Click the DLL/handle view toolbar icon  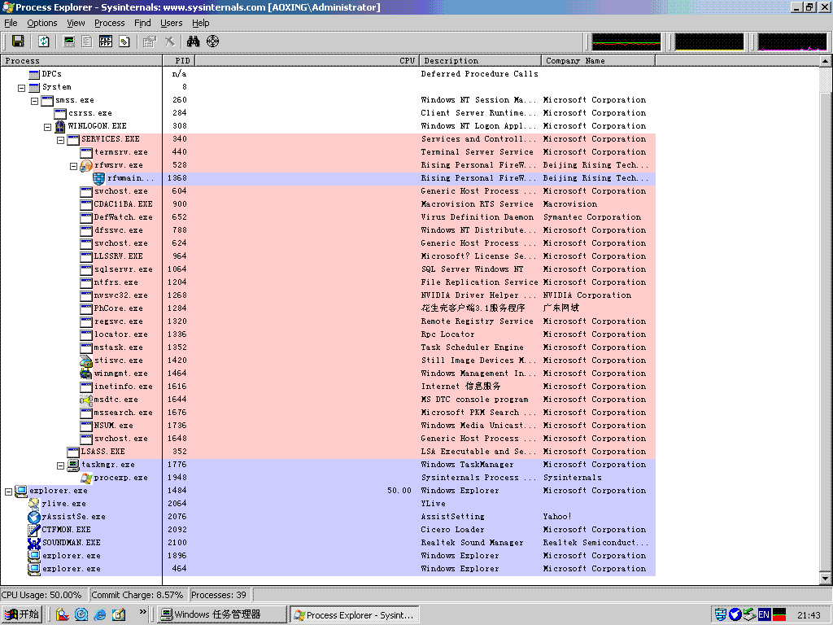124,42
